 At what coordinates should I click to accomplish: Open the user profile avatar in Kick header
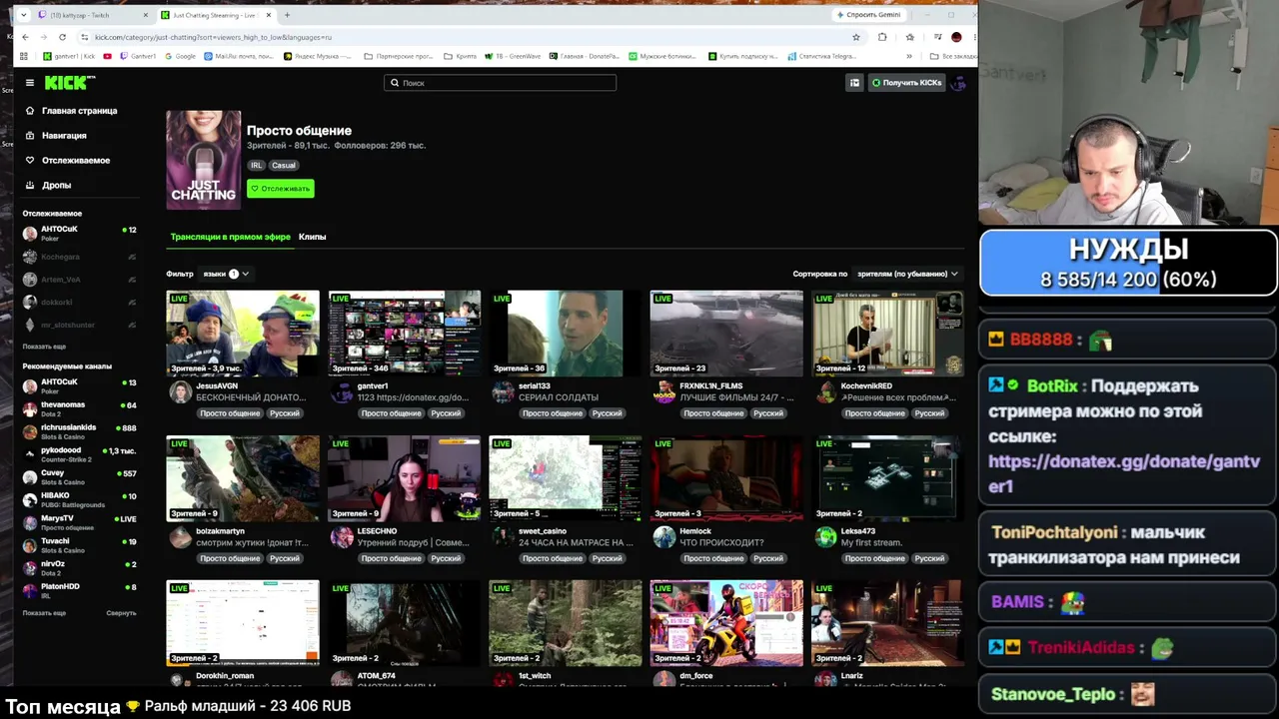(x=958, y=83)
